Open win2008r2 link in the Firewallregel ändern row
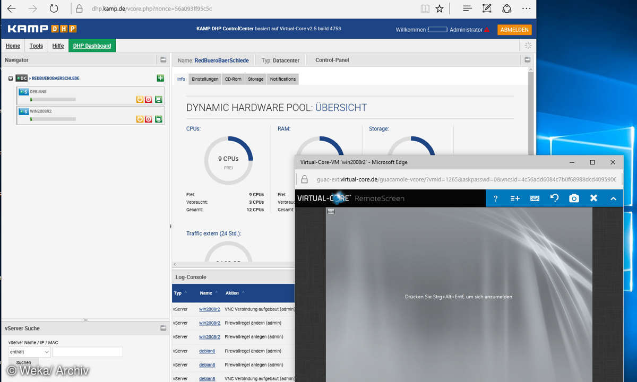 pos(209,323)
